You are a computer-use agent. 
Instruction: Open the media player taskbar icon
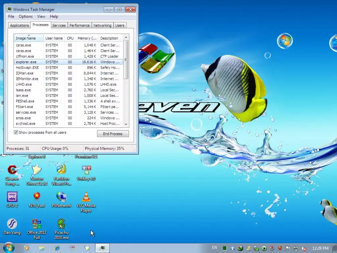click(x=27, y=248)
